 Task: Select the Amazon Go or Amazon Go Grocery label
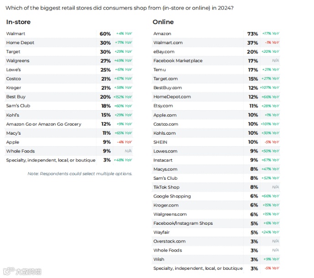pos(44,124)
